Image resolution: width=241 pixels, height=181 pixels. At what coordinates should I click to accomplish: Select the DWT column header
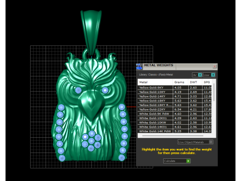pyautogui.click(x=195, y=82)
